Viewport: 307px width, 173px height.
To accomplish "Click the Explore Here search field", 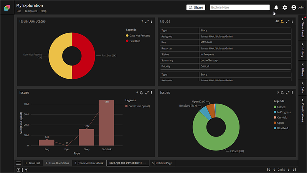I will click(239, 7).
